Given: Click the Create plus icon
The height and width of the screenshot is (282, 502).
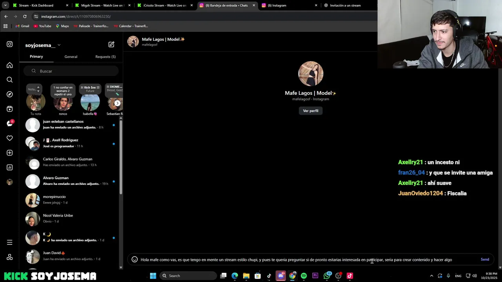Looking at the screenshot, I should pyautogui.click(x=9, y=153).
